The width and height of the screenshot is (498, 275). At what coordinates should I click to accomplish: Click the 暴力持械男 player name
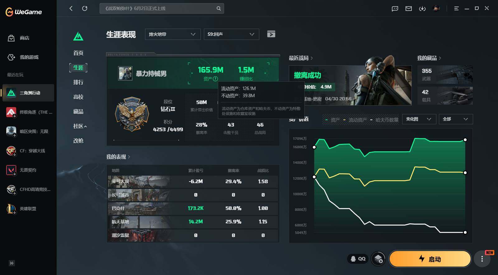(151, 74)
